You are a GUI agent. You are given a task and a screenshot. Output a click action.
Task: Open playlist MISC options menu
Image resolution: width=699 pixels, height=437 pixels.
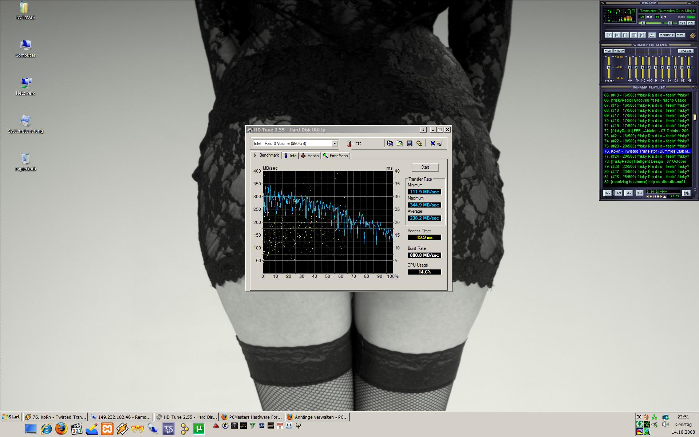pyautogui.click(x=639, y=193)
